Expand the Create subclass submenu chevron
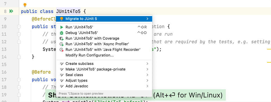271x102 pixels. [x=147, y=64]
